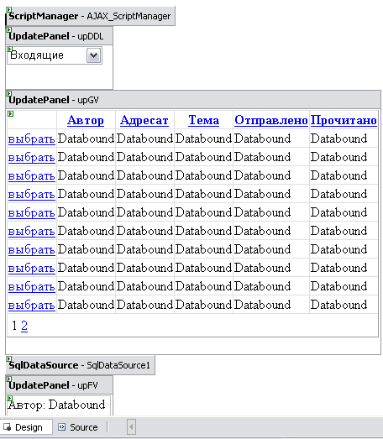Sort grid by Тема column header
The width and height of the screenshot is (383, 439).
(204, 120)
